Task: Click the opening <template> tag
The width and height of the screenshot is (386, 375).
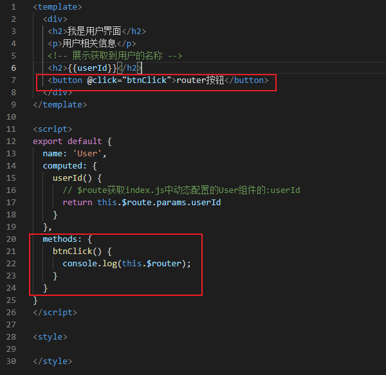Action: [x=58, y=7]
